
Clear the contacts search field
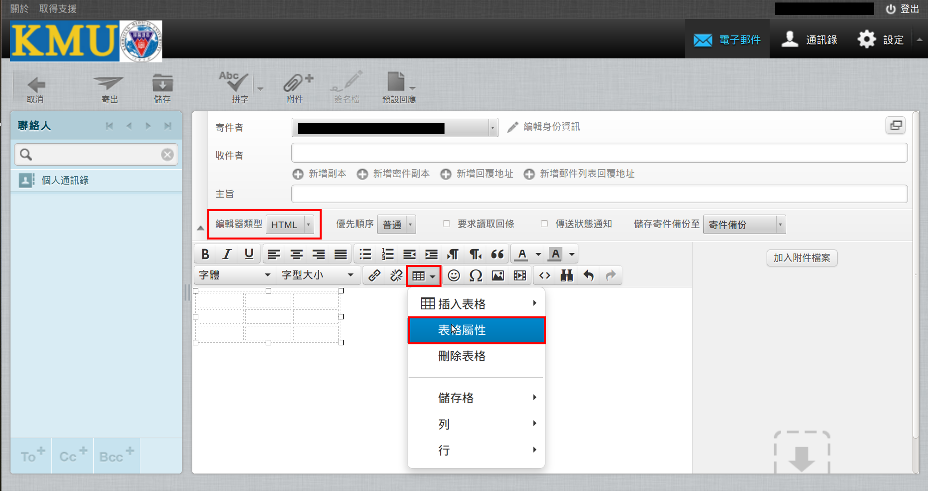coord(167,155)
